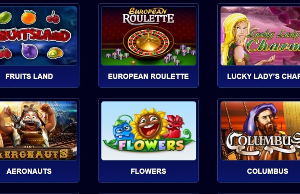Click the laughing sunflower character in Flowers
This screenshot has width=300, height=194.
tap(150, 124)
